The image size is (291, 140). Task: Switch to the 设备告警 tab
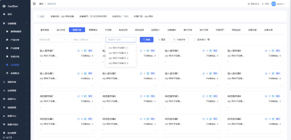[x=252, y=30]
